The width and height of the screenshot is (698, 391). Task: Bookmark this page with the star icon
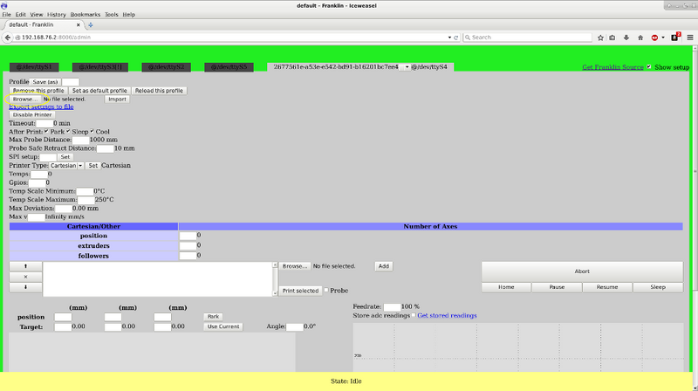click(600, 38)
